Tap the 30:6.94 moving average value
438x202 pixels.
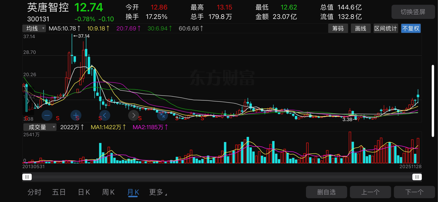160,28
